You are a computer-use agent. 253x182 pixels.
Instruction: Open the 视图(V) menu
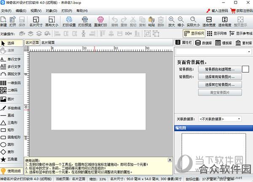36,11
